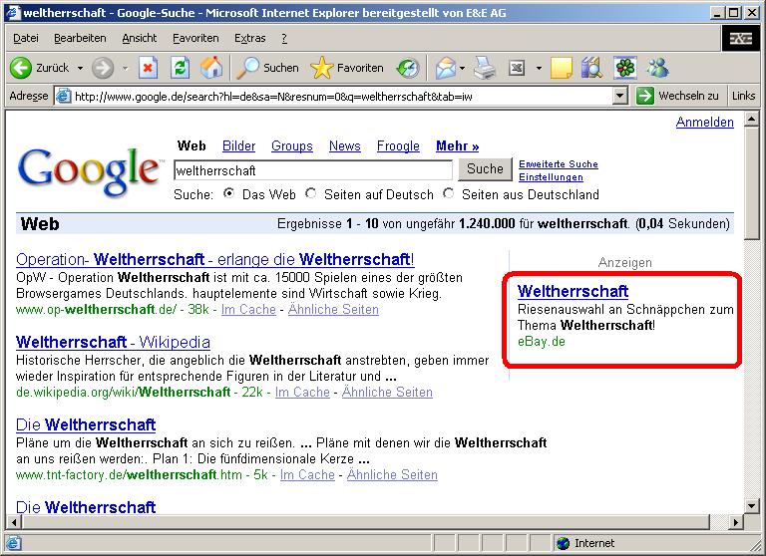The height and width of the screenshot is (556, 766).
Task: Click the green Wechseln zu arrow
Action: pos(645,96)
